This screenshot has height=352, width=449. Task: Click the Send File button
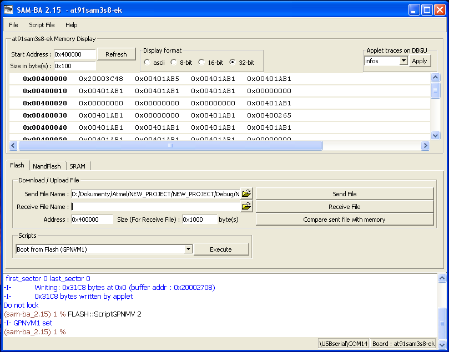click(x=345, y=194)
